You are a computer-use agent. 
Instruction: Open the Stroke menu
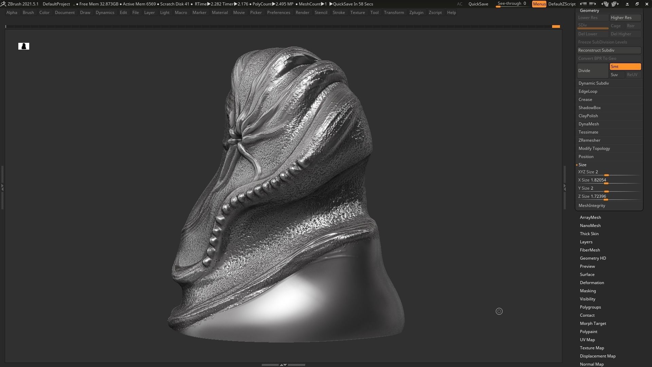339,13
